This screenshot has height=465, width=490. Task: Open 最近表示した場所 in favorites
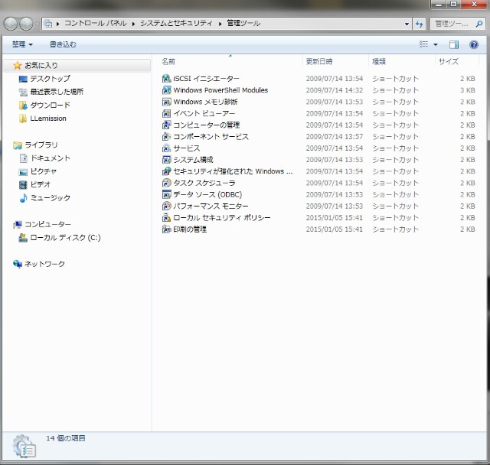[x=57, y=92]
